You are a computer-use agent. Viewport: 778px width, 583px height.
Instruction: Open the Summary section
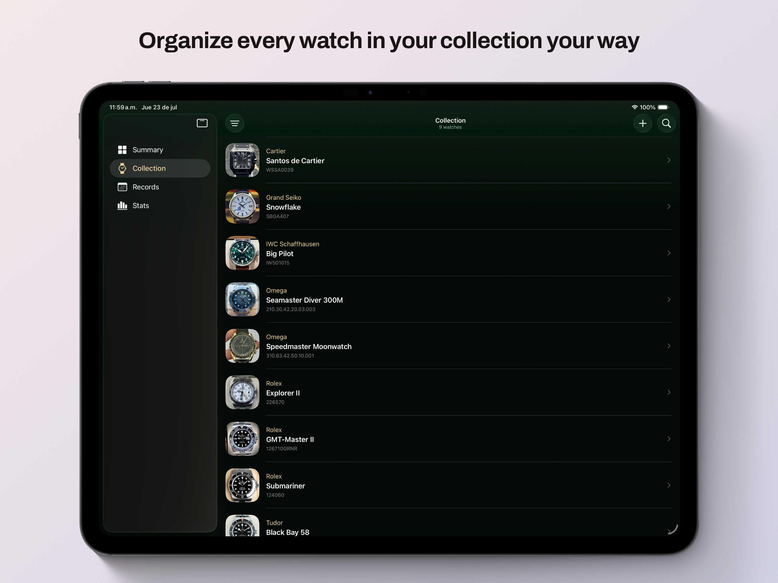[x=160, y=150]
